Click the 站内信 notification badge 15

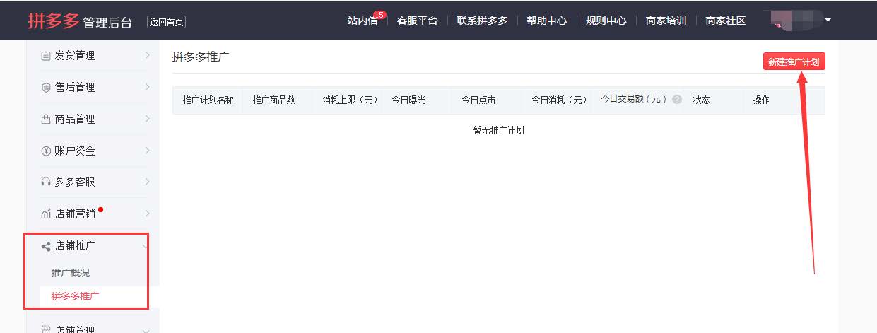coord(379,14)
